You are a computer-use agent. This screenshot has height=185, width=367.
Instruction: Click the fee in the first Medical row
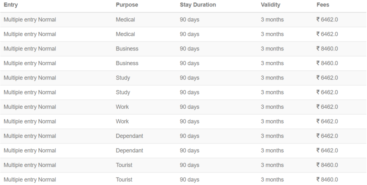pyautogui.click(x=327, y=20)
